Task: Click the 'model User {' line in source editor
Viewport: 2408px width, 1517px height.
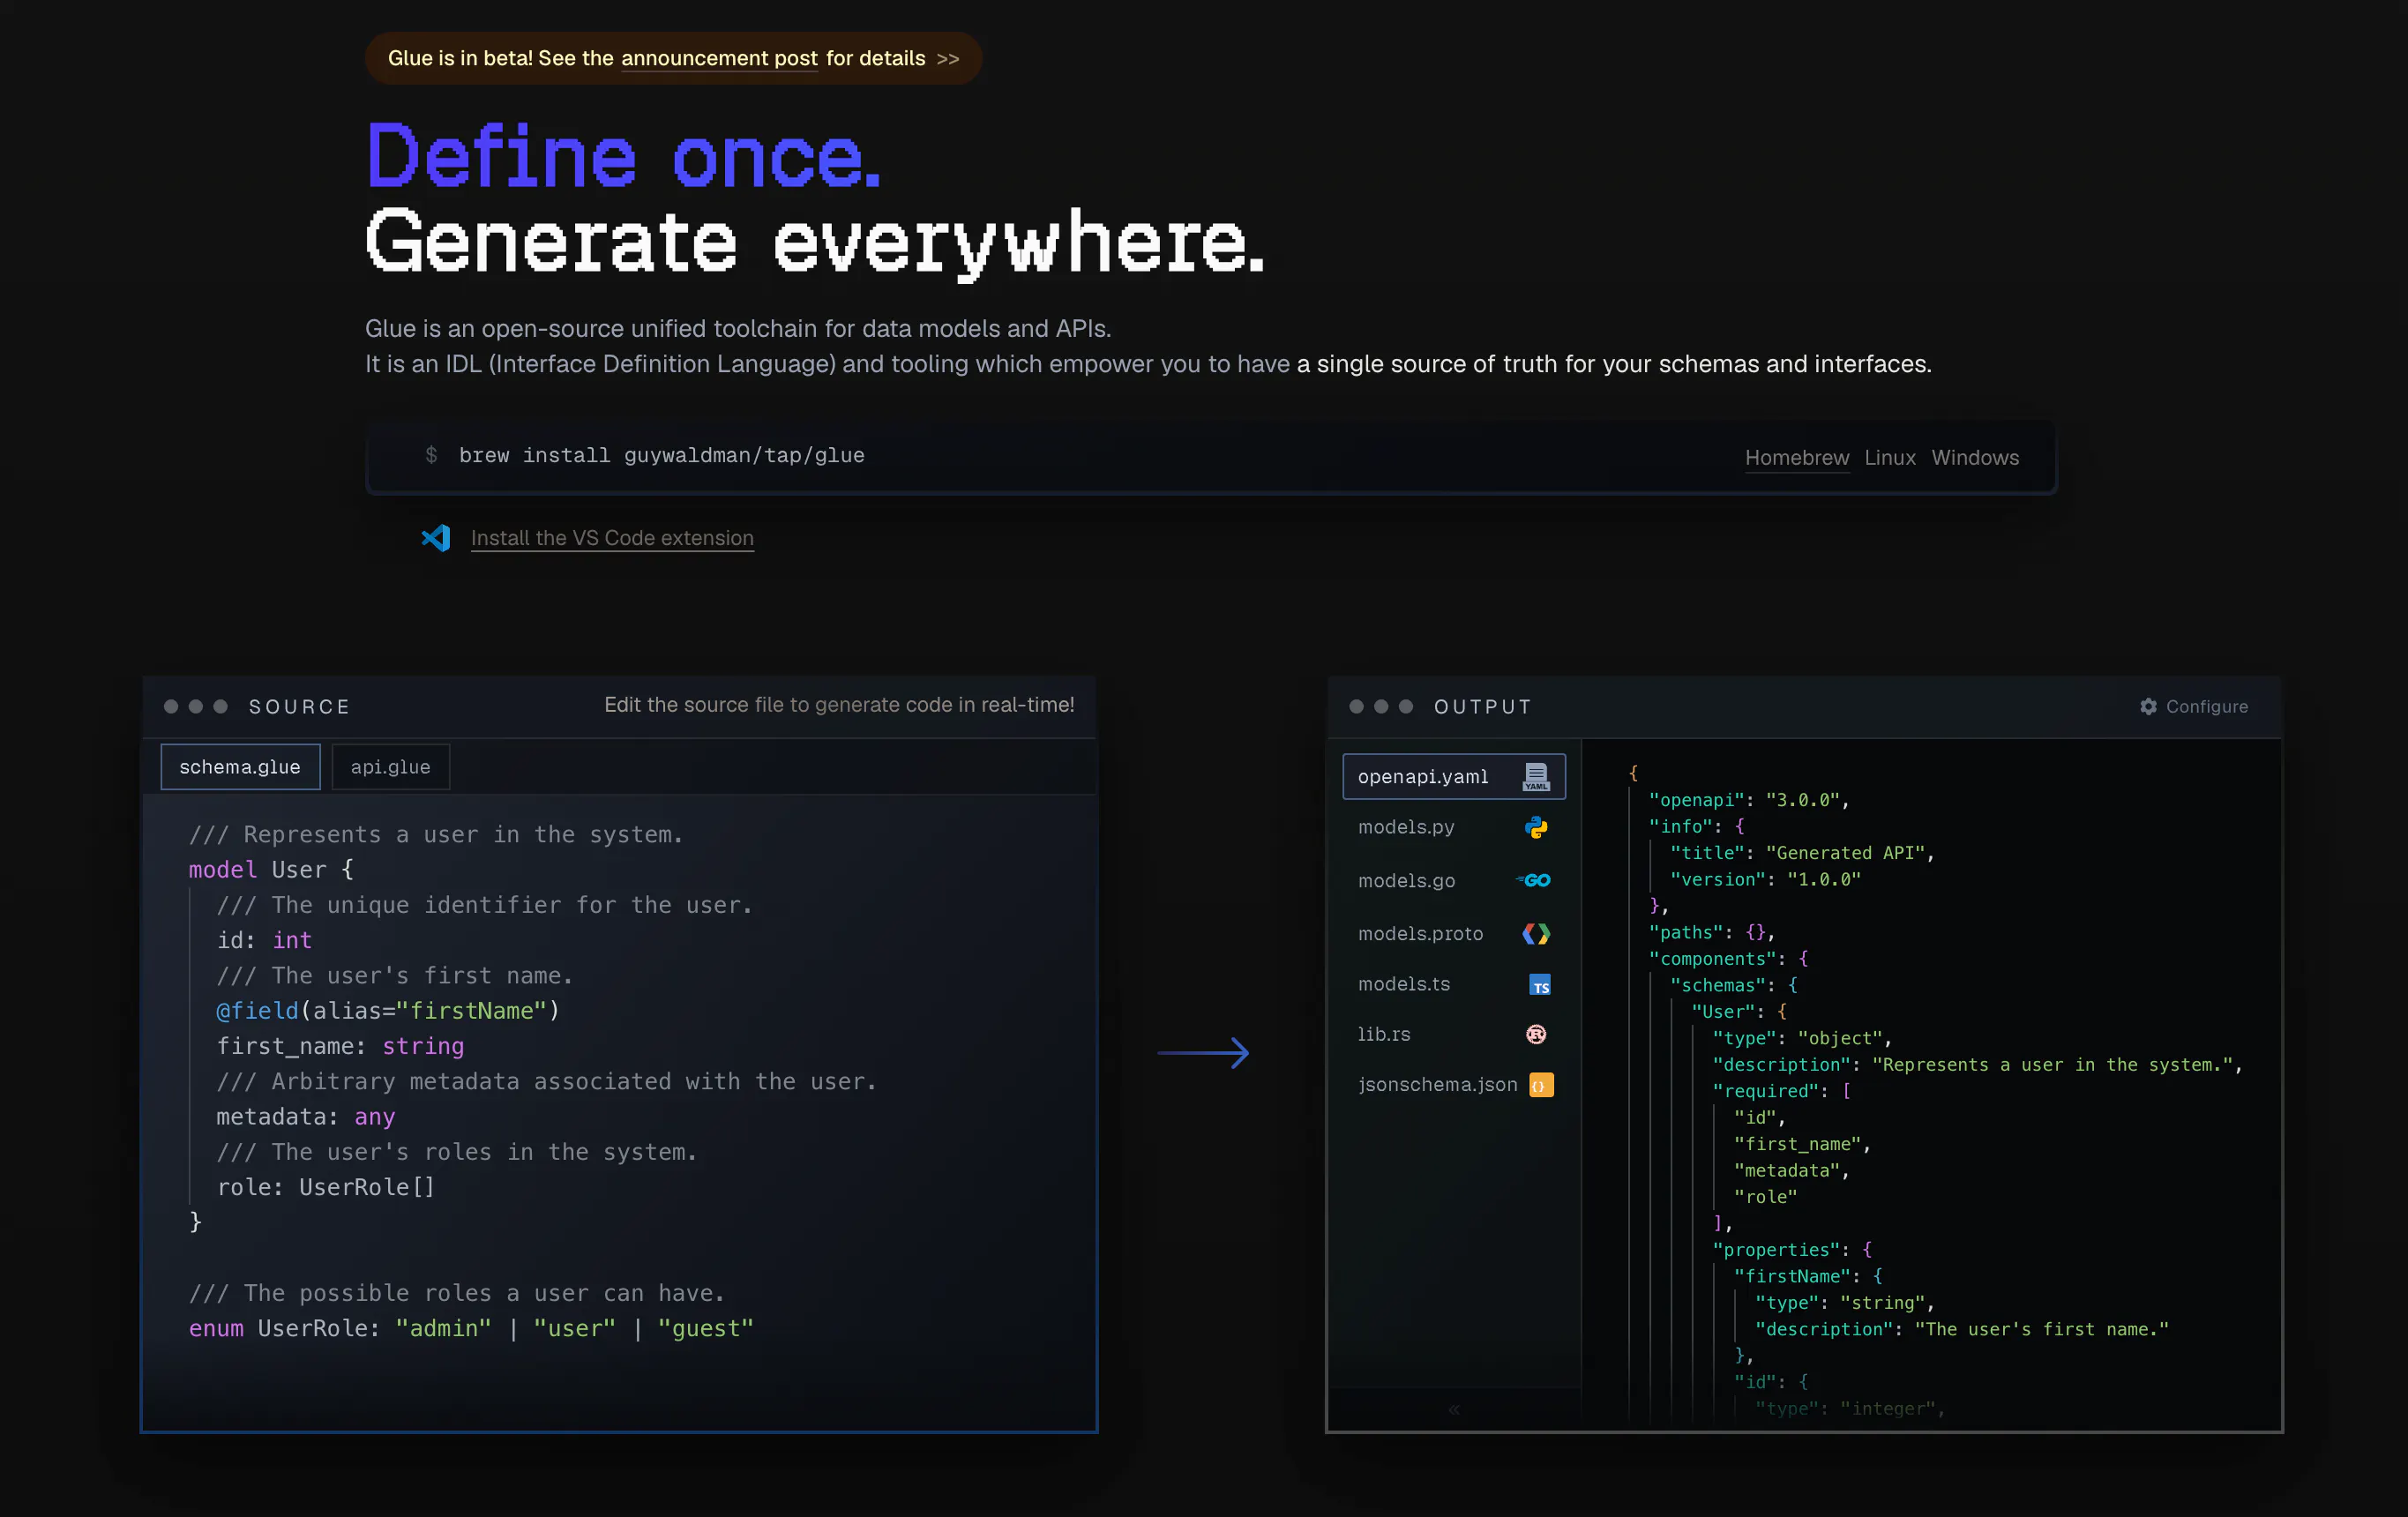Action: pos(271,870)
